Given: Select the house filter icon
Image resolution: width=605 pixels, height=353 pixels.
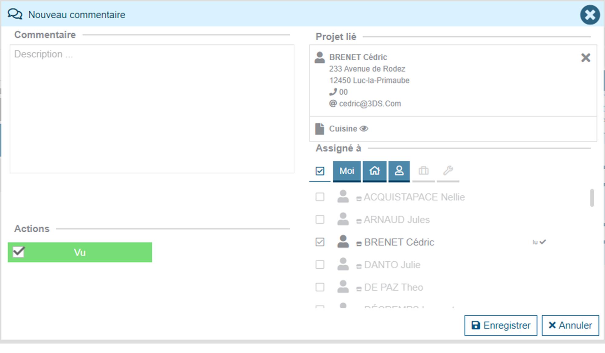Looking at the screenshot, I should pyautogui.click(x=374, y=171).
